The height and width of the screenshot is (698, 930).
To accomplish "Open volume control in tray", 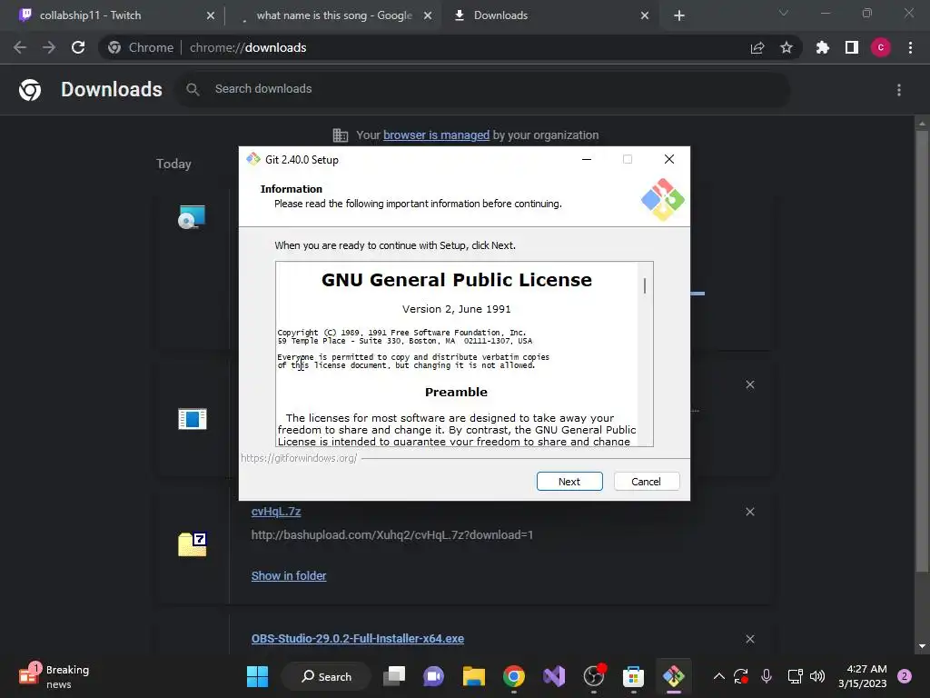I will [817, 676].
